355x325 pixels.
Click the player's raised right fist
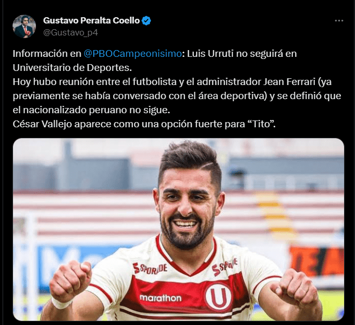[x=70, y=281]
